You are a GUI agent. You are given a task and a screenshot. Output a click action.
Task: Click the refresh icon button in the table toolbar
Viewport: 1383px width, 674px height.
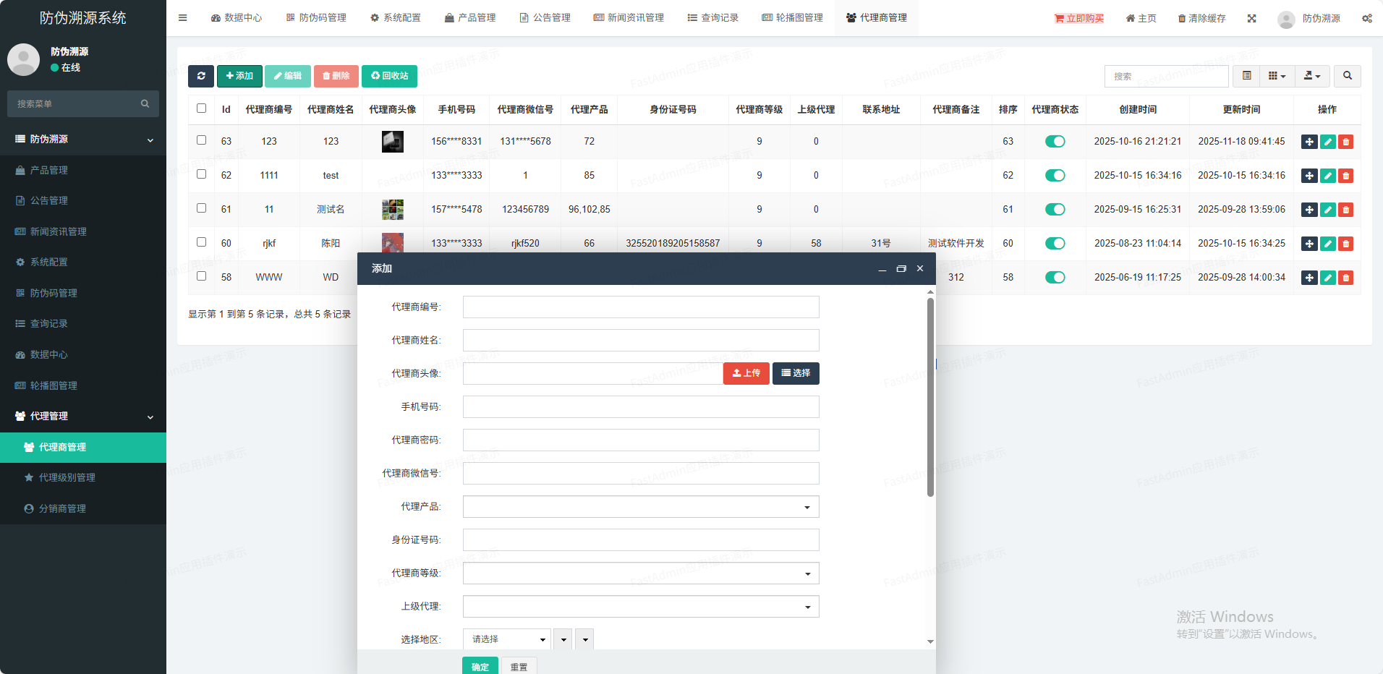(x=200, y=76)
